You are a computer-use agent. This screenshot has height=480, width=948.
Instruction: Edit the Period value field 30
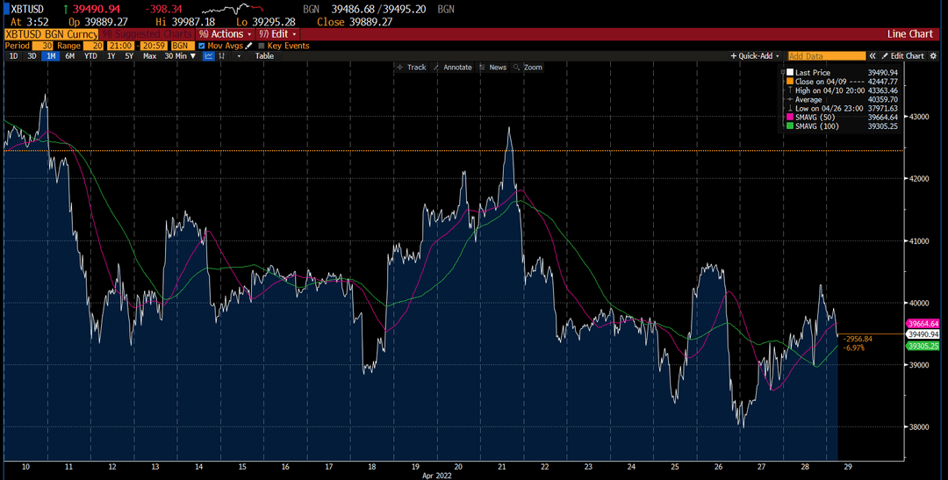[x=41, y=46]
